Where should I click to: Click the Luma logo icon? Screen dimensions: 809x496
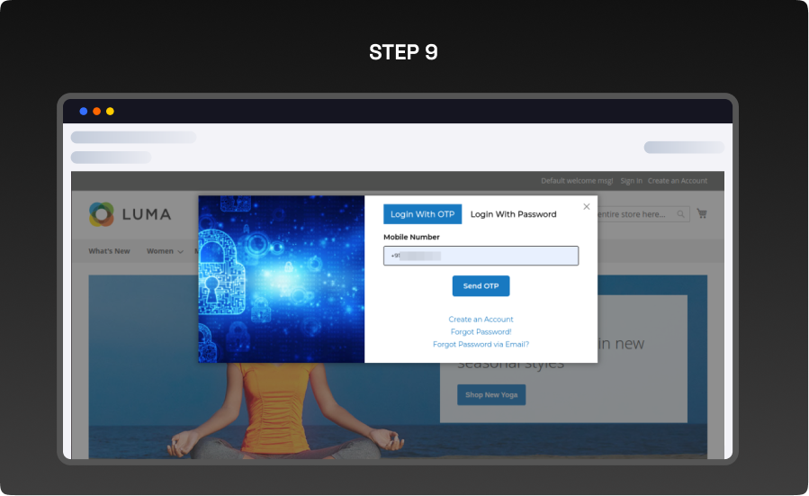coord(102,214)
